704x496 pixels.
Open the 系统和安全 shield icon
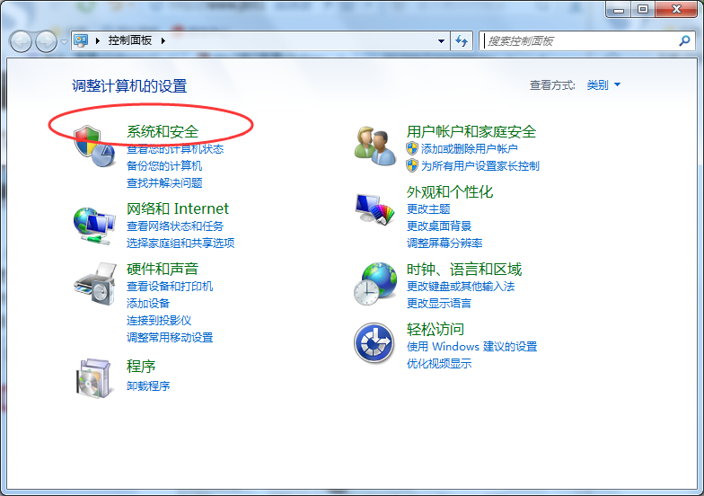(94, 146)
